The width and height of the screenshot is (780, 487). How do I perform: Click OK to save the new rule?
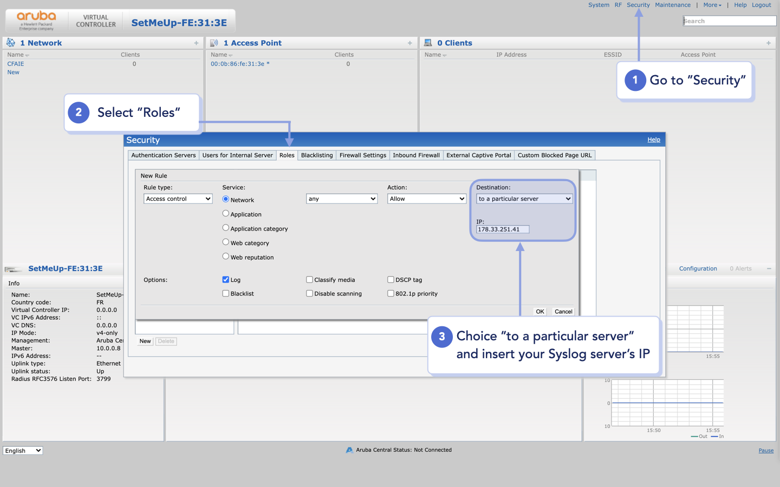pyautogui.click(x=539, y=311)
